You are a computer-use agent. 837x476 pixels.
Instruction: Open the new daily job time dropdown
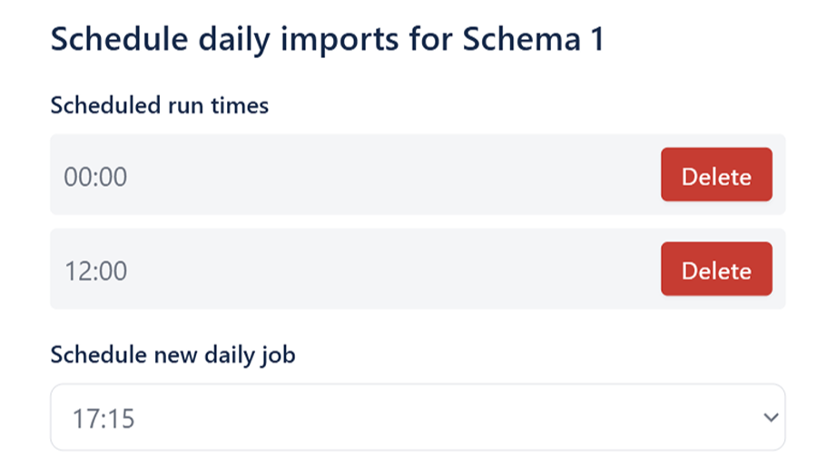tap(417, 418)
